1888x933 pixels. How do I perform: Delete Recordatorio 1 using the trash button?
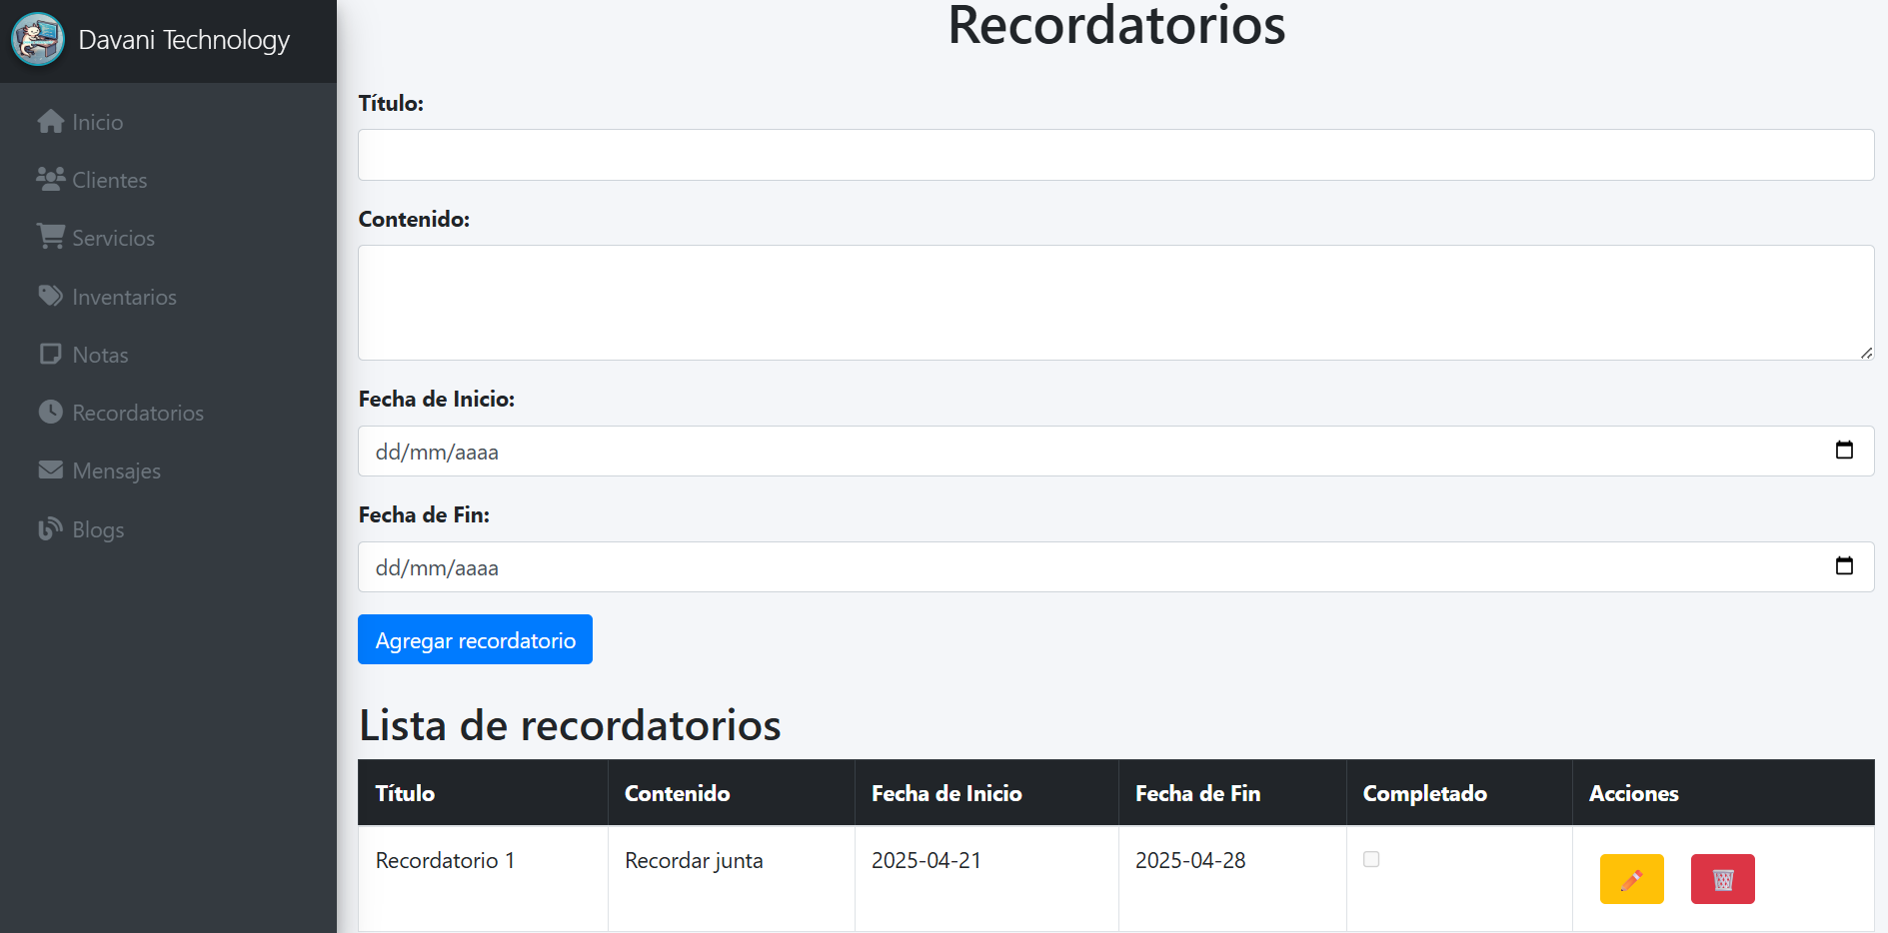1722,879
